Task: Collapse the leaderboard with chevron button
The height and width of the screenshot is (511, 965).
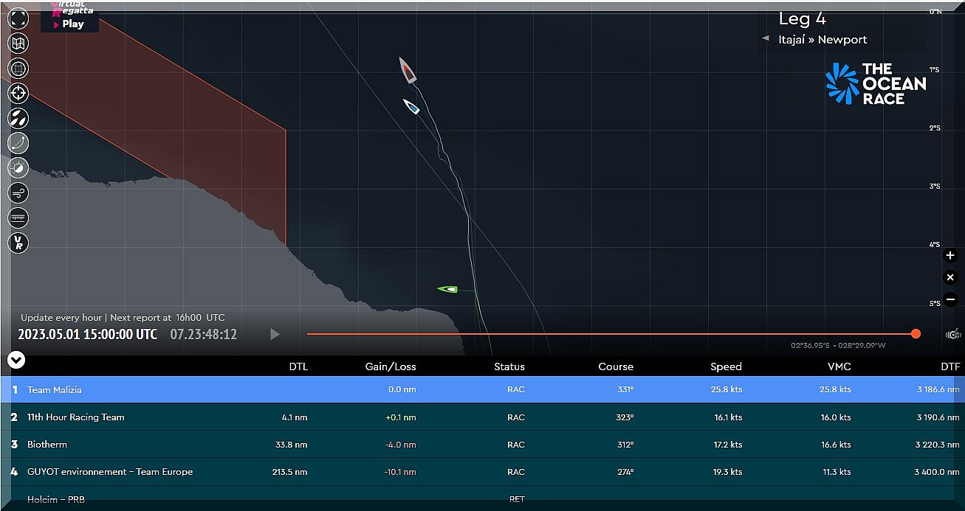Action: (x=16, y=360)
